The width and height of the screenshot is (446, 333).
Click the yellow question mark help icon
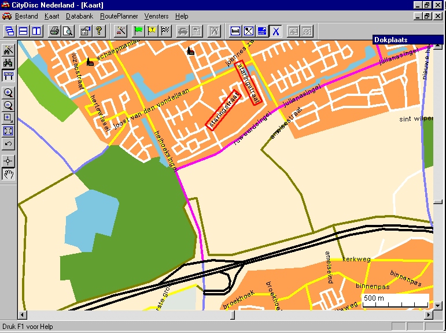pyautogui.click(x=99, y=31)
